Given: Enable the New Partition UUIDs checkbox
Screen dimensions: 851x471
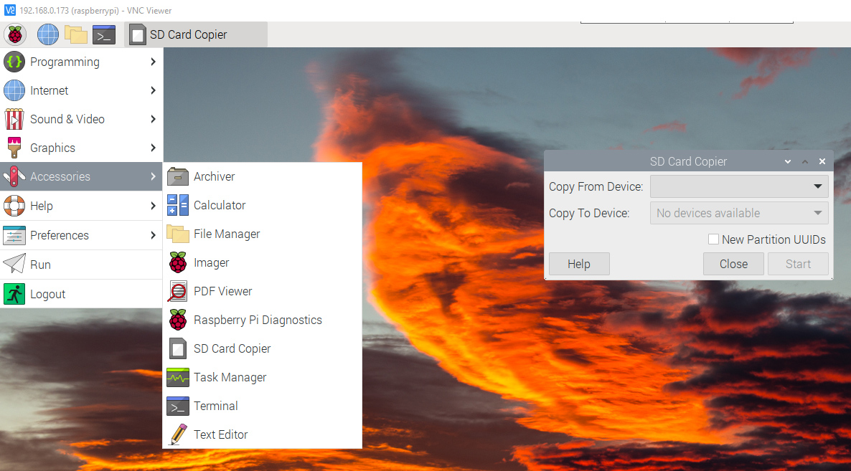Looking at the screenshot, I should (714, 239).
